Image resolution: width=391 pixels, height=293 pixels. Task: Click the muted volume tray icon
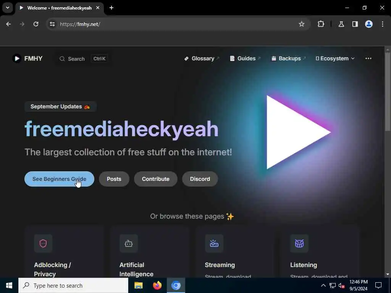pos(341,285)
